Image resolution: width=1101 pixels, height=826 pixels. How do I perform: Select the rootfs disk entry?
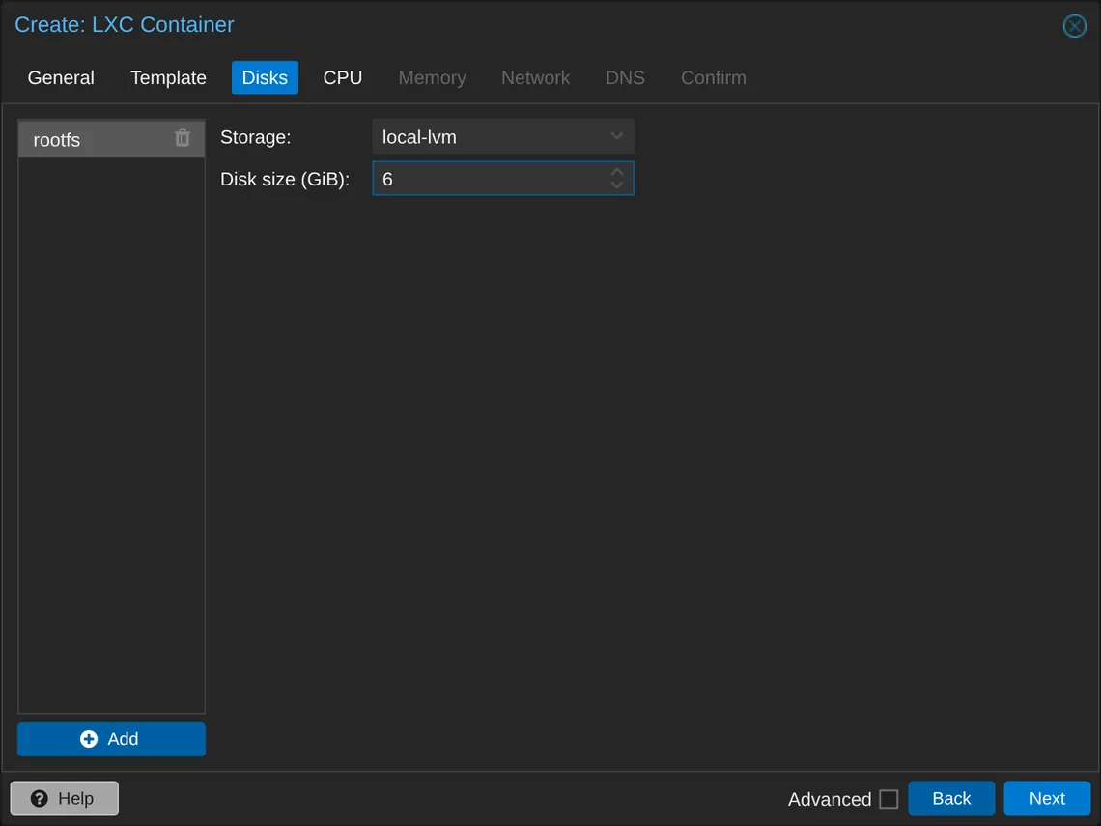click(112, 139)
